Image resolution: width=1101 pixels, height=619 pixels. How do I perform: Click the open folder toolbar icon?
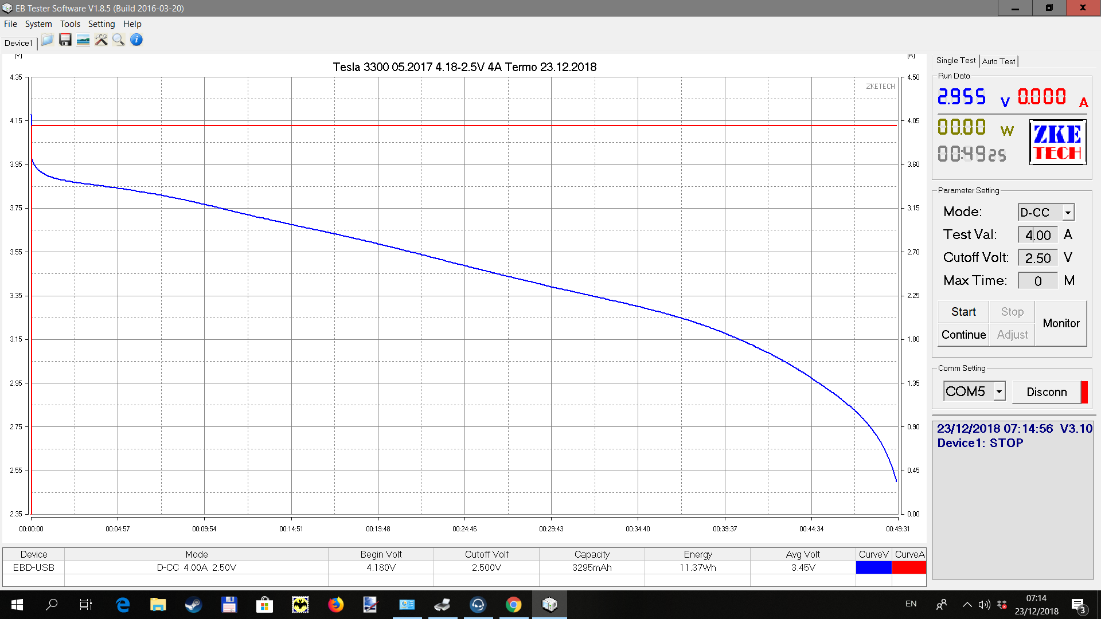click(47, 40)
